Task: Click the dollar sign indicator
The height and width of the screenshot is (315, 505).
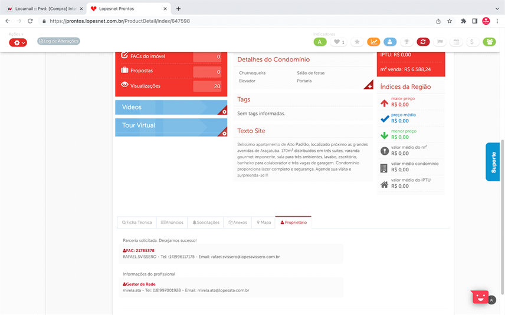Action: point(472,42)
